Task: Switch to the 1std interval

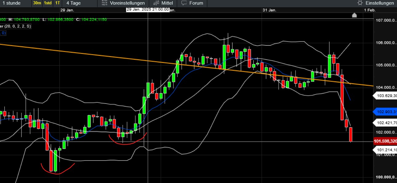Action: 48,3
